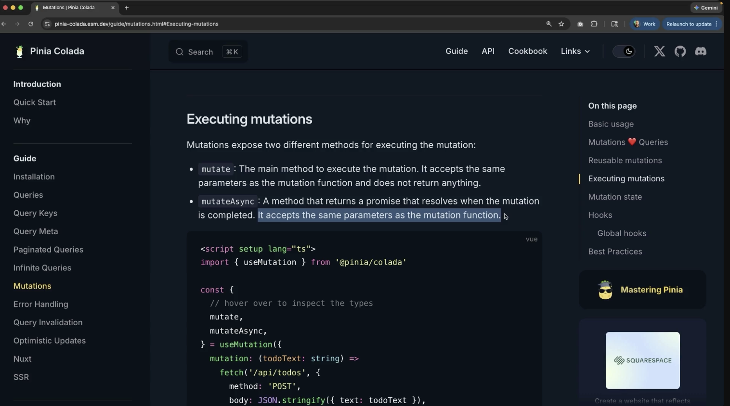Viewport: 730px width, 406px height.
Task: Open the Work profile menu
Action: (644, 24)
